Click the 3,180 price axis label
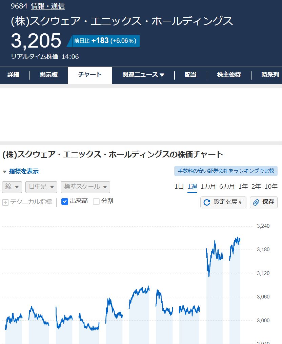This screenshot has height=344, width=282. point(263,250)
